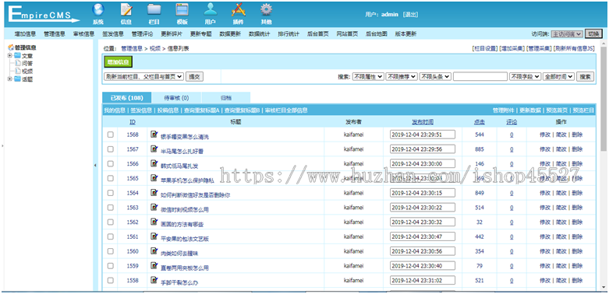The width and height of the screenshot is (609, 294).
Task: Open 查询重复标题A link
Action: click(202, 110)
